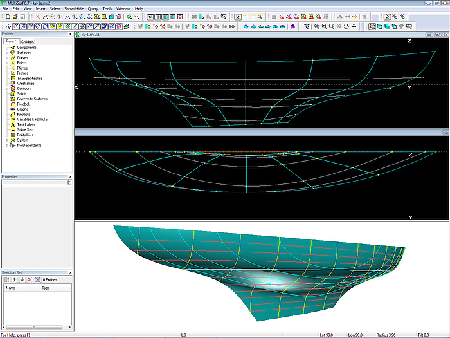Click the Zoom In magnifier icon
Image resolution: width=450 pixels, height=338 pixels.
(323, 26)
